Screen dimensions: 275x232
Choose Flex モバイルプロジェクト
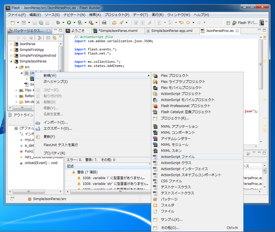point(197,88)
